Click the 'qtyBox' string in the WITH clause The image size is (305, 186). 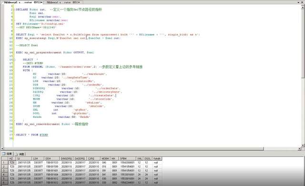[x=81, y=110]
